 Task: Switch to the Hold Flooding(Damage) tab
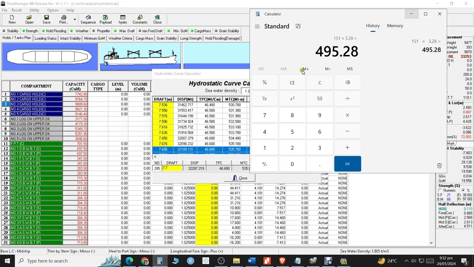[x=222, y=38]
